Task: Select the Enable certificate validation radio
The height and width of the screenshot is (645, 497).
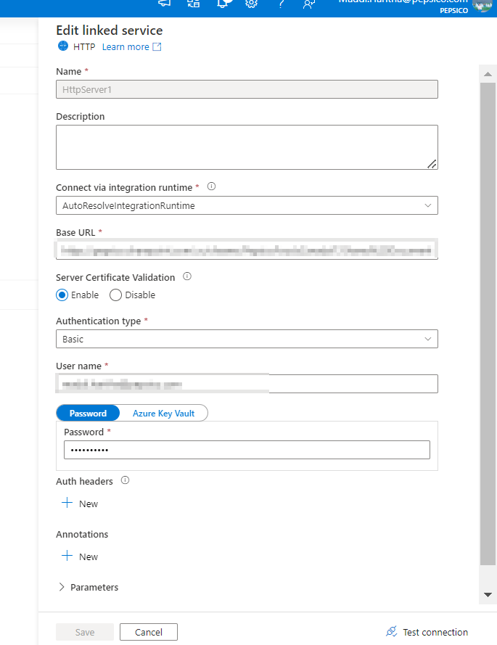Action: 62,295
